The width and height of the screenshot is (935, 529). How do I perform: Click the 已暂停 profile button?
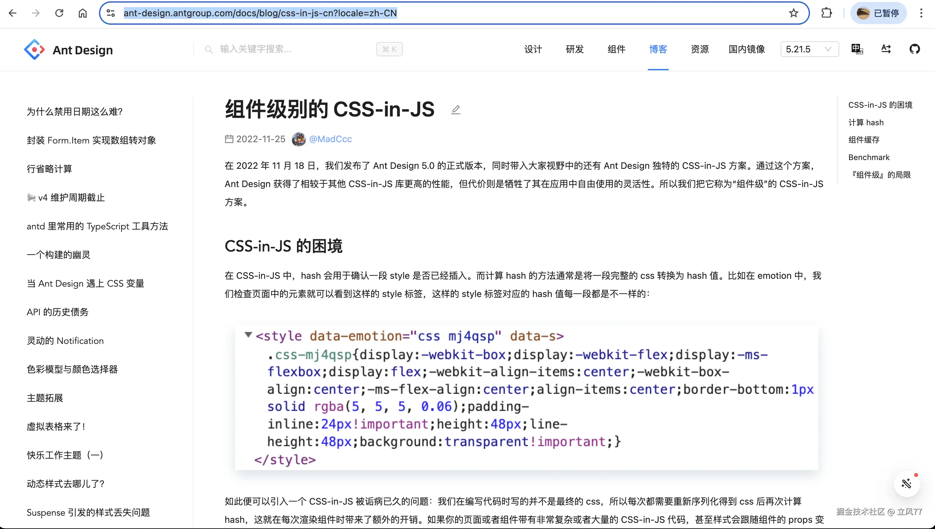pos(878,13)
